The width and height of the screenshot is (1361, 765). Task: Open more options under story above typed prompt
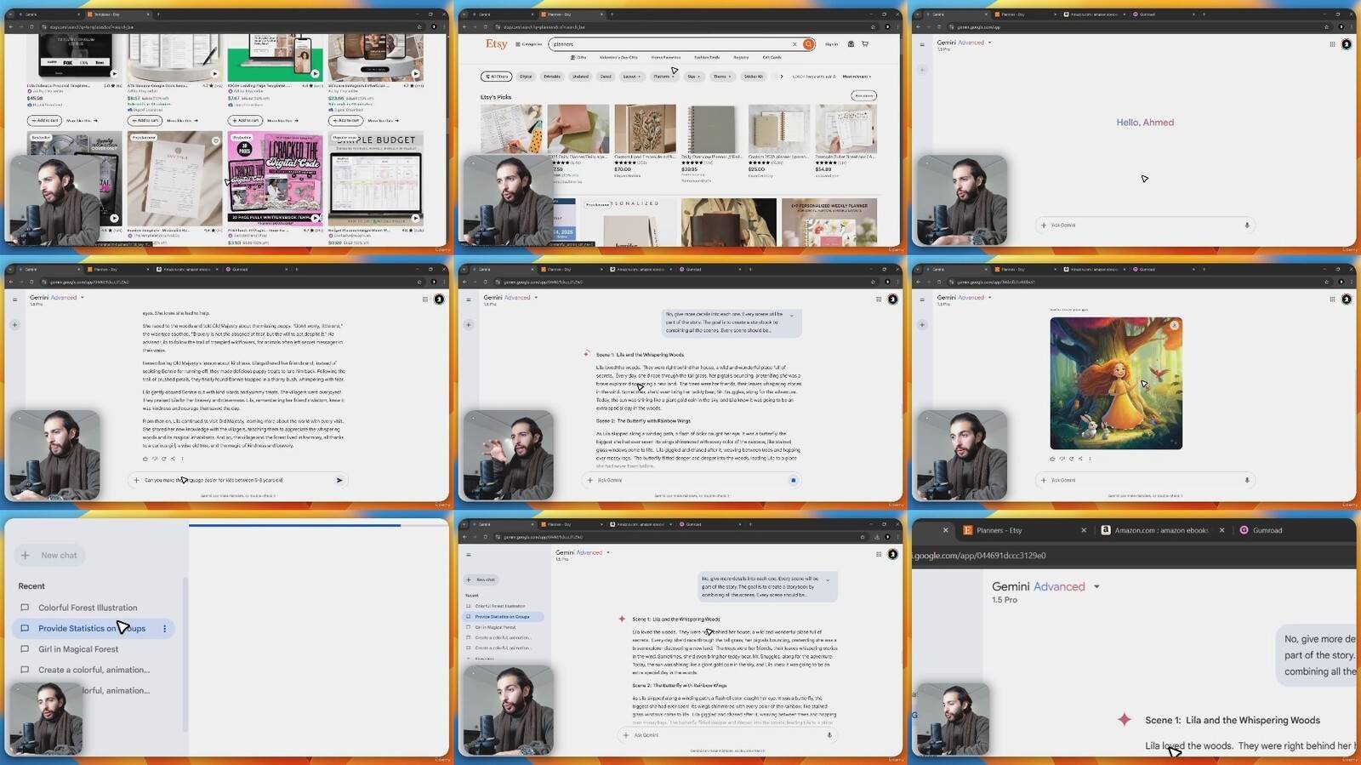point(182,459)
